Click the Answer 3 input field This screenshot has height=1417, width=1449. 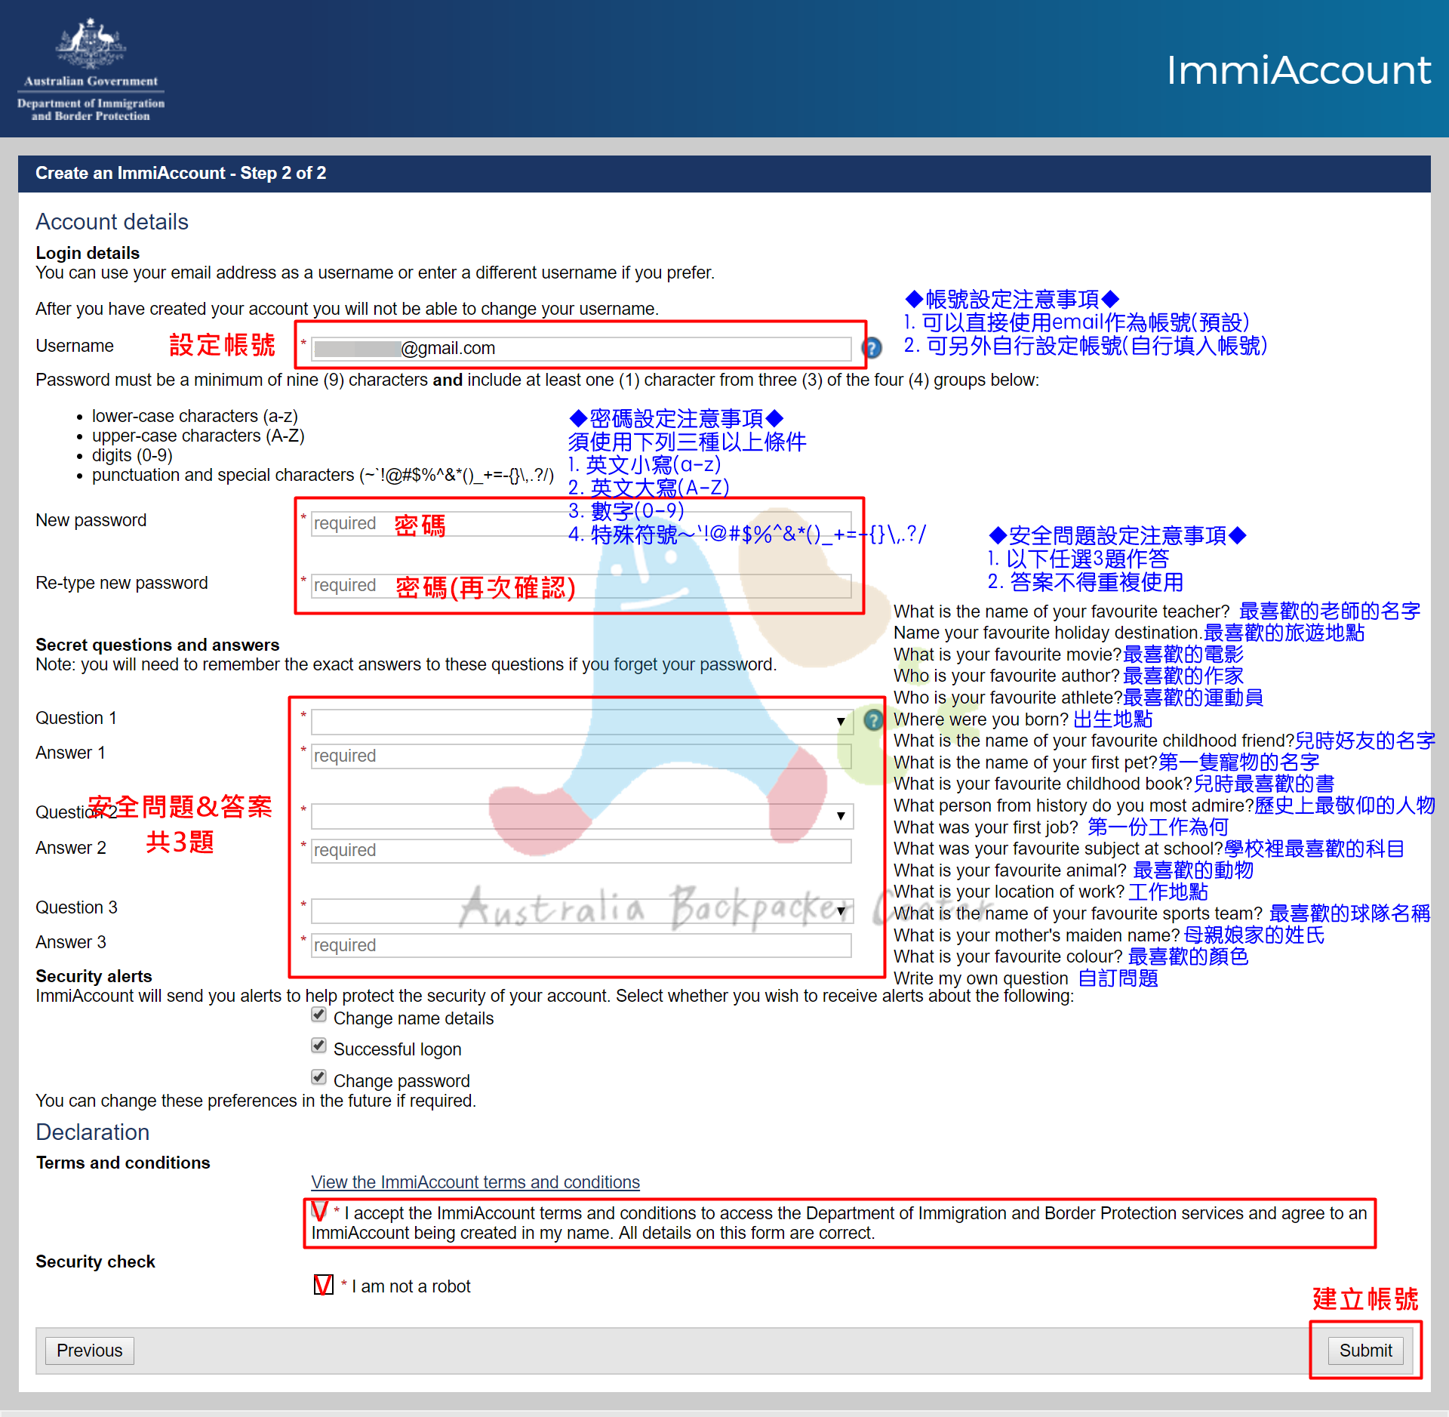pyautogui.click(x=581, y=946)
